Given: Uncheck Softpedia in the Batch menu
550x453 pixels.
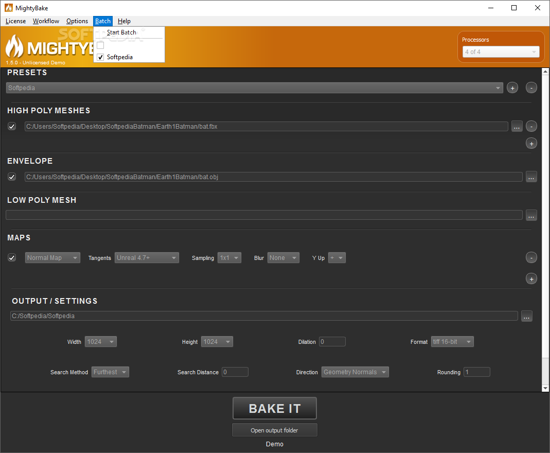Looking at the screenshot, I should (x=100, y=57).
